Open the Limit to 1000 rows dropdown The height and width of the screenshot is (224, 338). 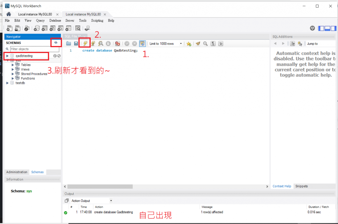181,44
